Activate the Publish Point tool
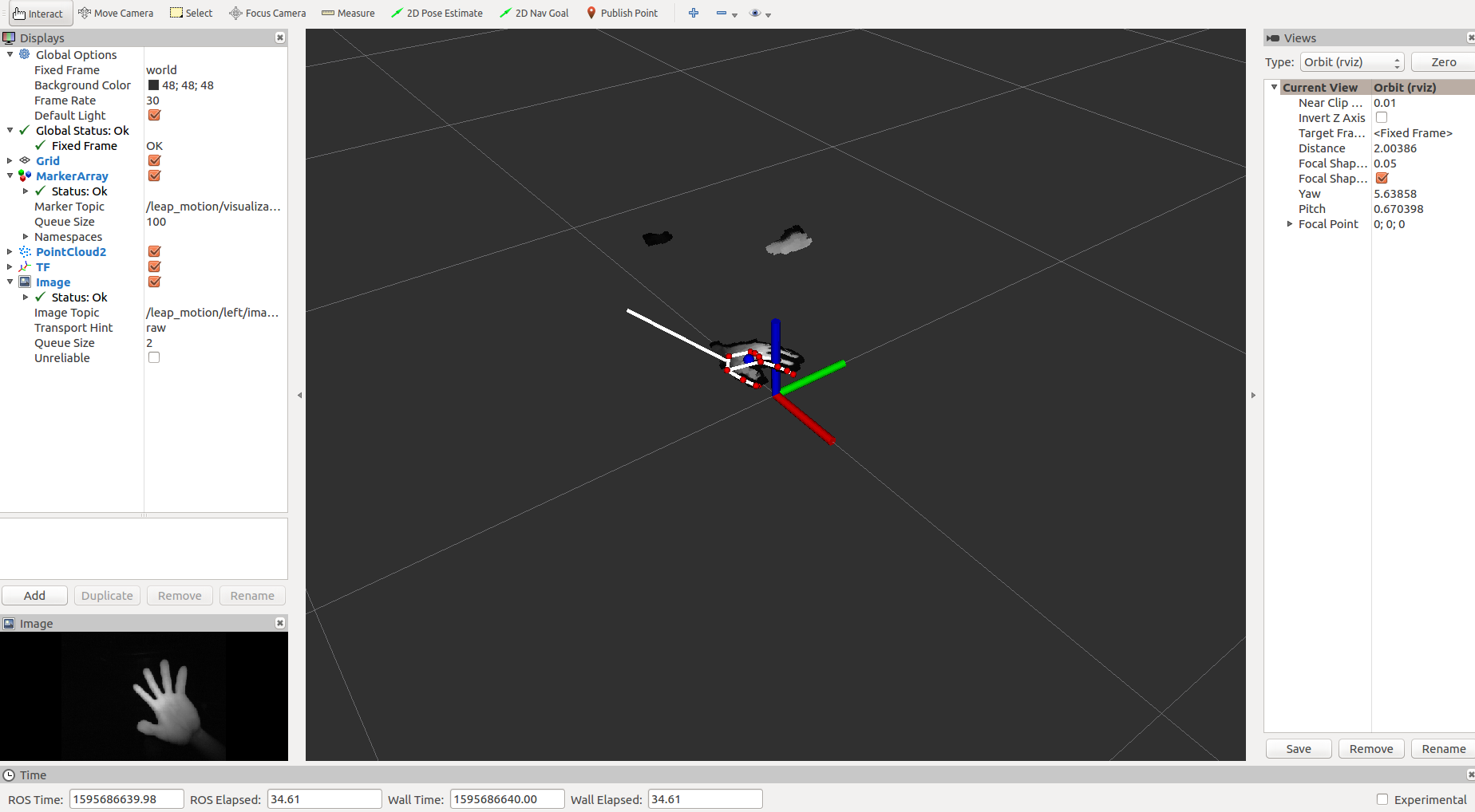 (x=622, y=13)
